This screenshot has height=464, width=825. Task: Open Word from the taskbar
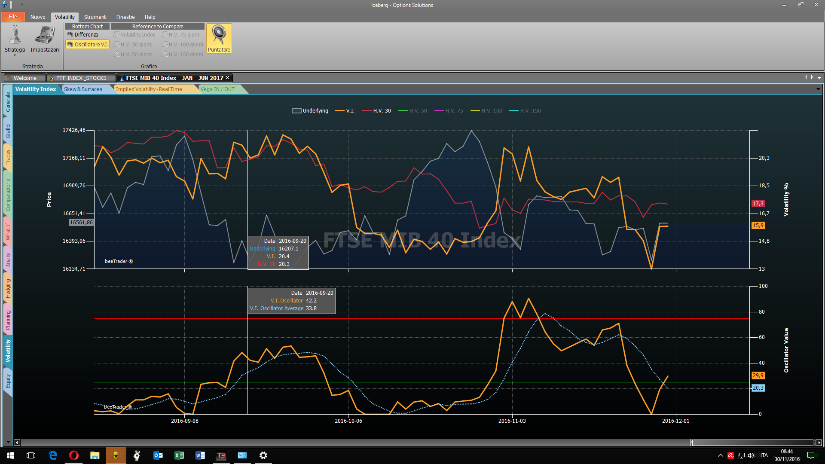200,455
